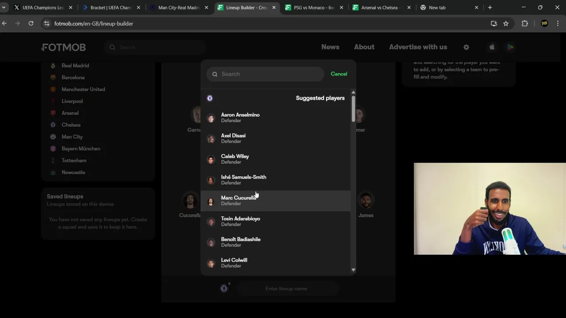Screen dimensions: 566x318
Task: Cancel the player search dialog
Action: [339, 74]
